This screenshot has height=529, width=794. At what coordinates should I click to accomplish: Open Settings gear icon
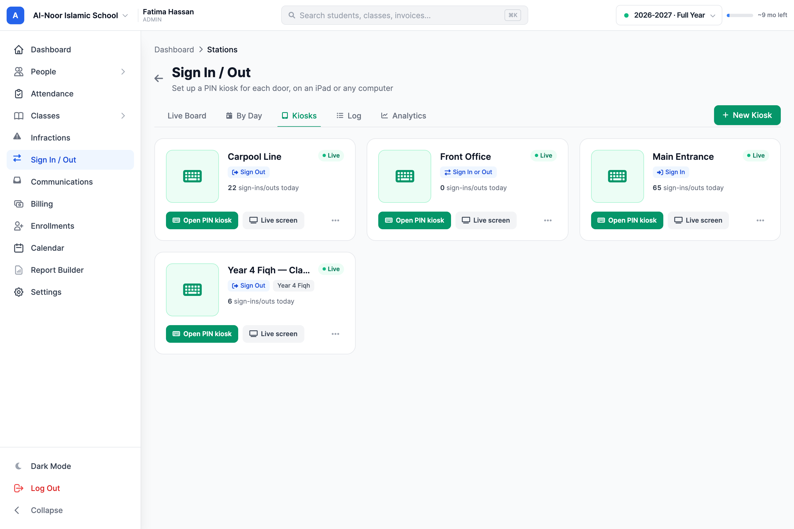pos(18,292)
